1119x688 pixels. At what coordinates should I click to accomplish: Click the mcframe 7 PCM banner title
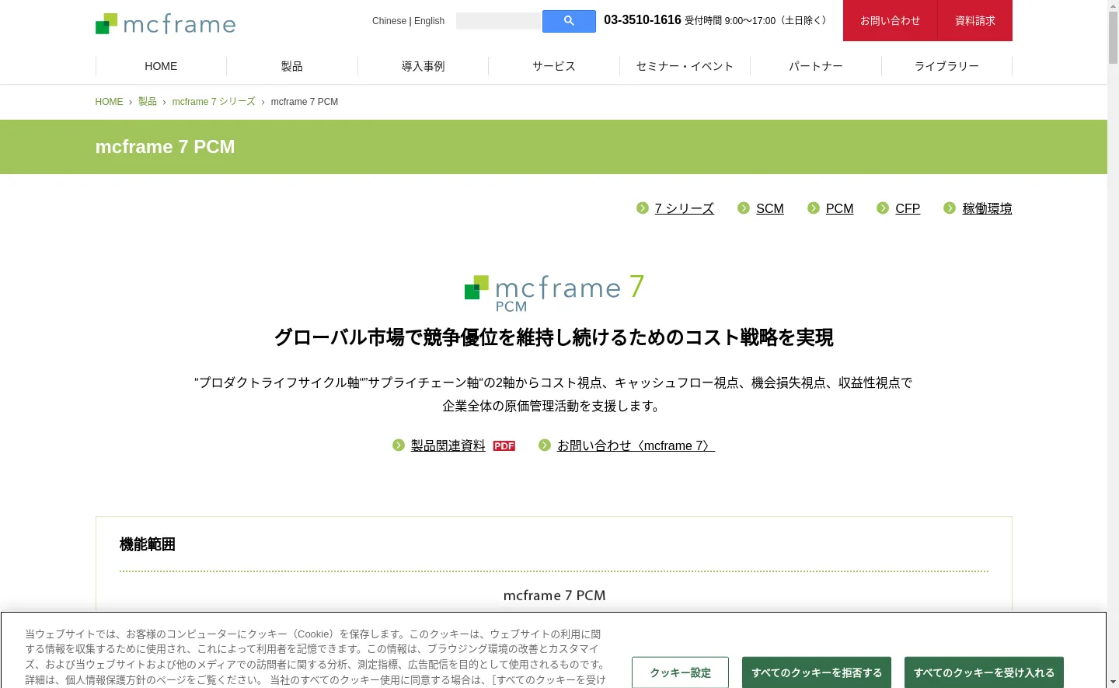point(165,147)
